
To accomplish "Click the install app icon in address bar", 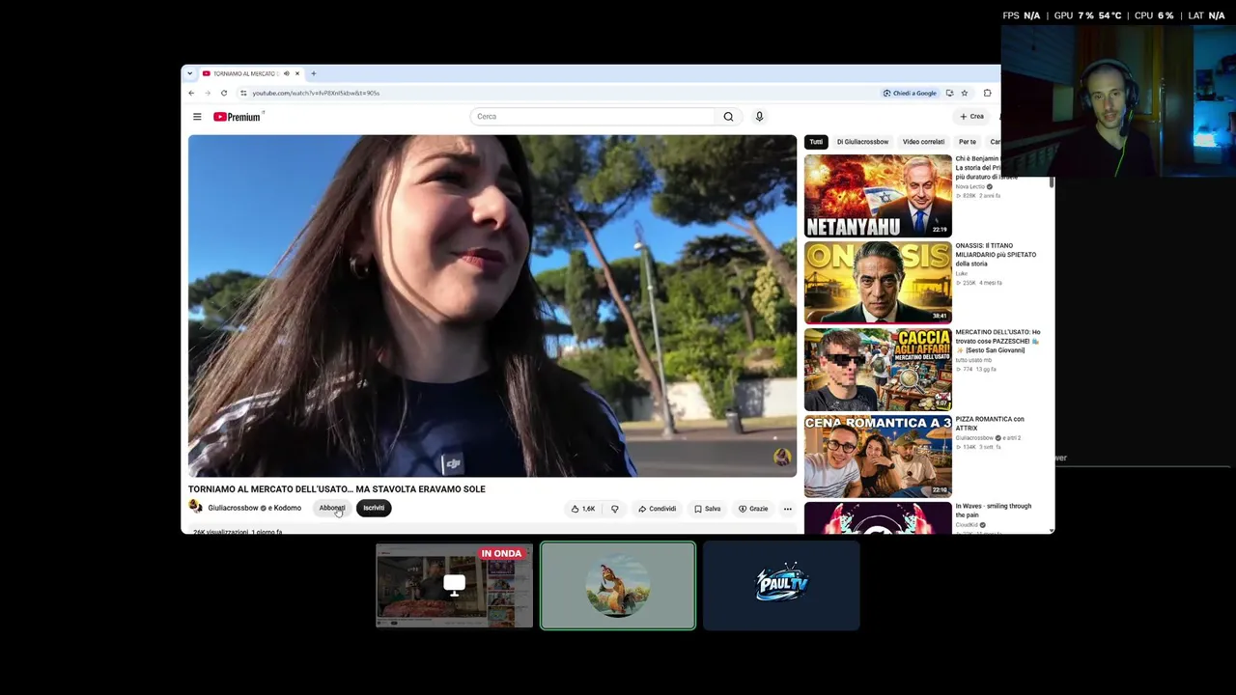I will tap(949, 93).
